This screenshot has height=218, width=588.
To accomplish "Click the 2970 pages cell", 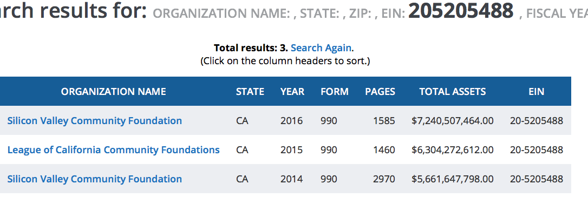I will [x=384, y=179].
